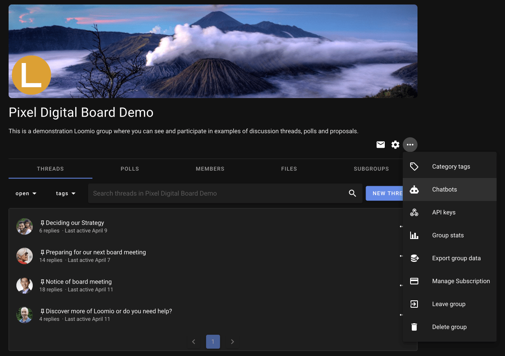The height and width of the screenshot is (356, 505).
Task: Select Category tags menu item
Action: pos(450,167)
